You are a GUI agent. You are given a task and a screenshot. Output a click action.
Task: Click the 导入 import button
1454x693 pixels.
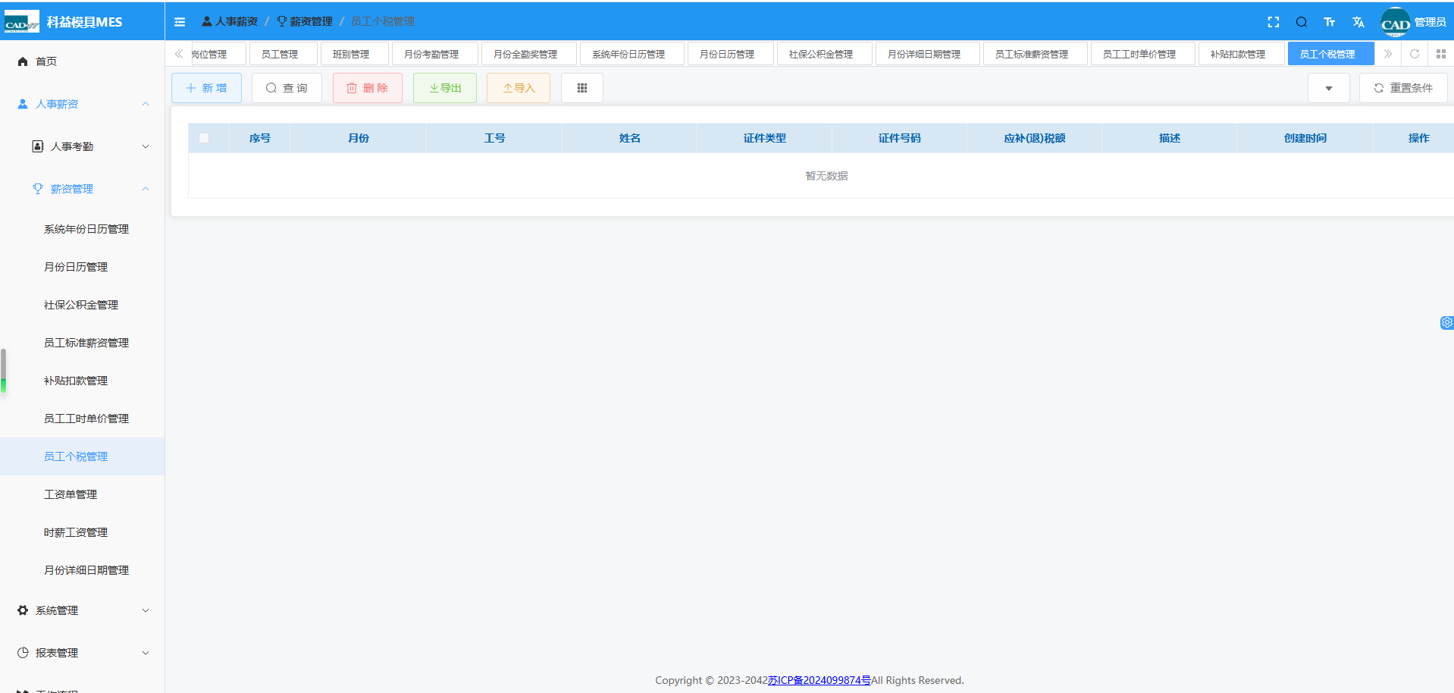(519, 88)
